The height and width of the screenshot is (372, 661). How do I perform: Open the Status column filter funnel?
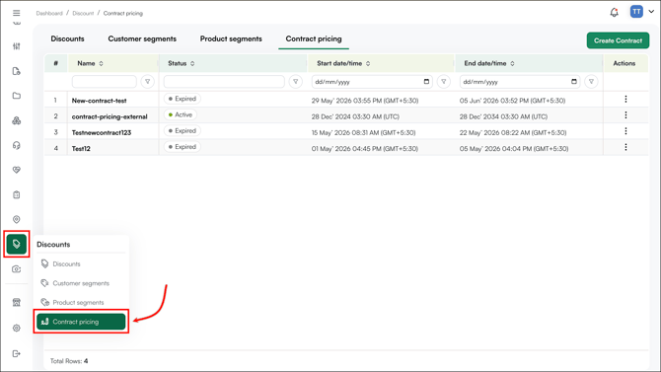(296, 81)
